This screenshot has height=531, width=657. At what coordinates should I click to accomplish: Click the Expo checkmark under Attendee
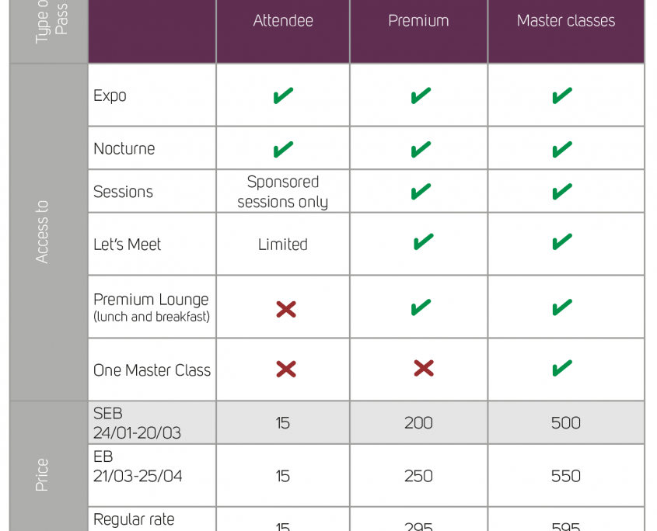click(283, 95)
